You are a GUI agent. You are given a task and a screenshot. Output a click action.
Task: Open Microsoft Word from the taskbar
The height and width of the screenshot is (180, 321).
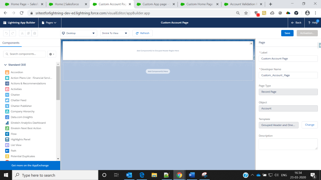click(192, 175)
